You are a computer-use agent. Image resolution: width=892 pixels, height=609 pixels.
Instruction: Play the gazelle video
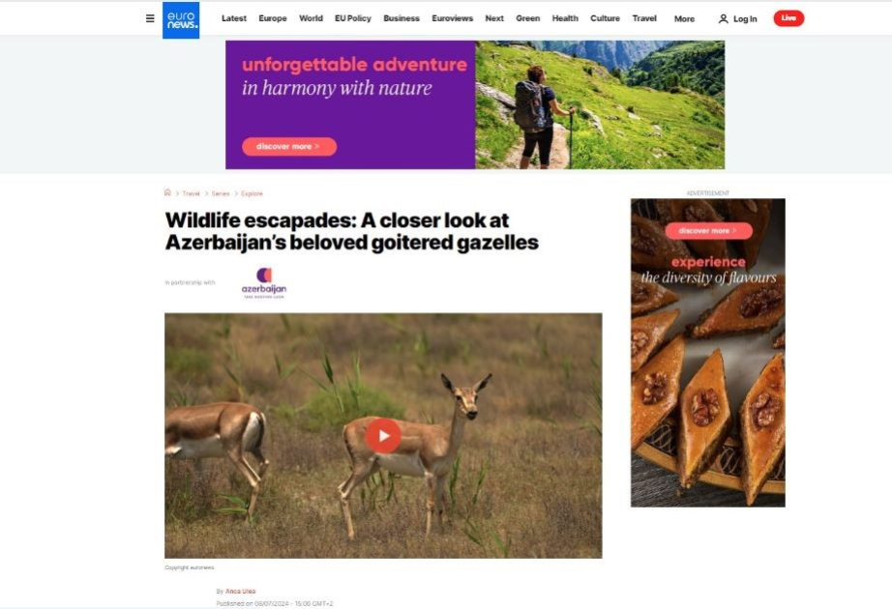383,436
